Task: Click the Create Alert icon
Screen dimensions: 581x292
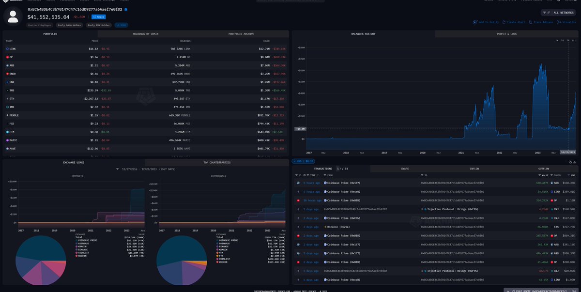Action: pyautogui.click(x=504, y=22)
